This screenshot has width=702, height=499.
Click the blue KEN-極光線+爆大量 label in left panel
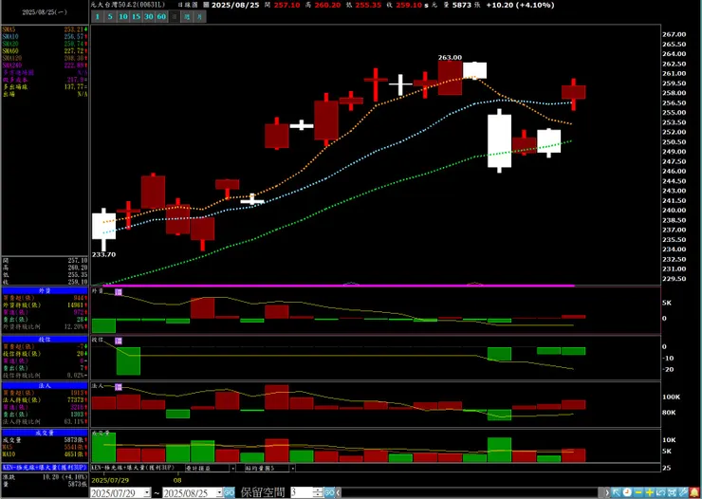tap(45, 467)
